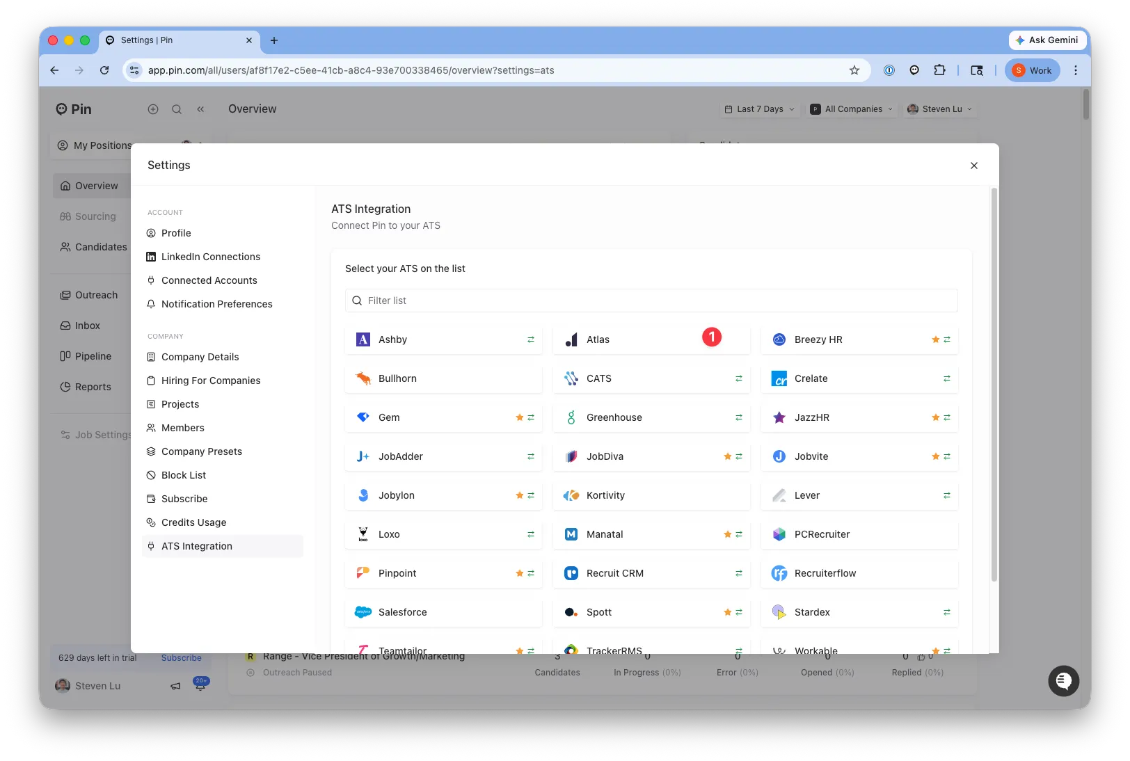This screenshot has width=1130, height=761.
Task: Open Projects settings section
Action: tap(223, 404)
